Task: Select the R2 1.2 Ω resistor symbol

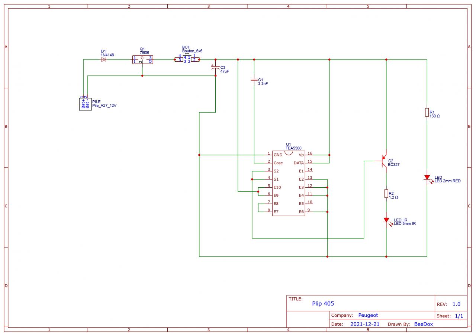Action: 386,193
